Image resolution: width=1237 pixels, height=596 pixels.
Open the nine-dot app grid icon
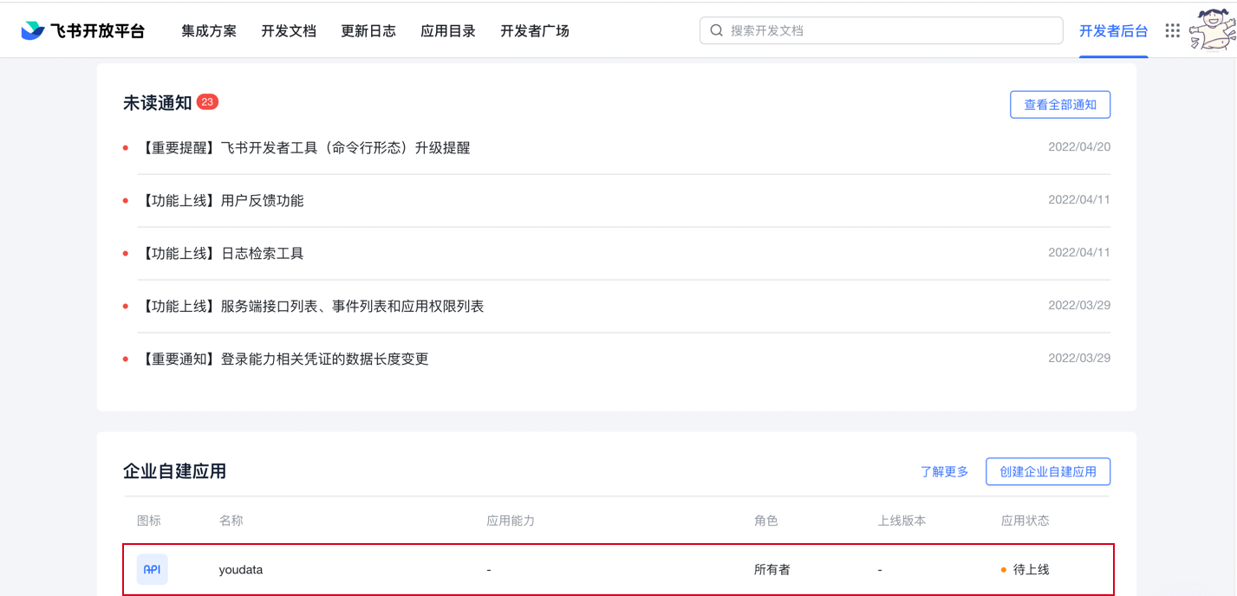[1172, 31]
